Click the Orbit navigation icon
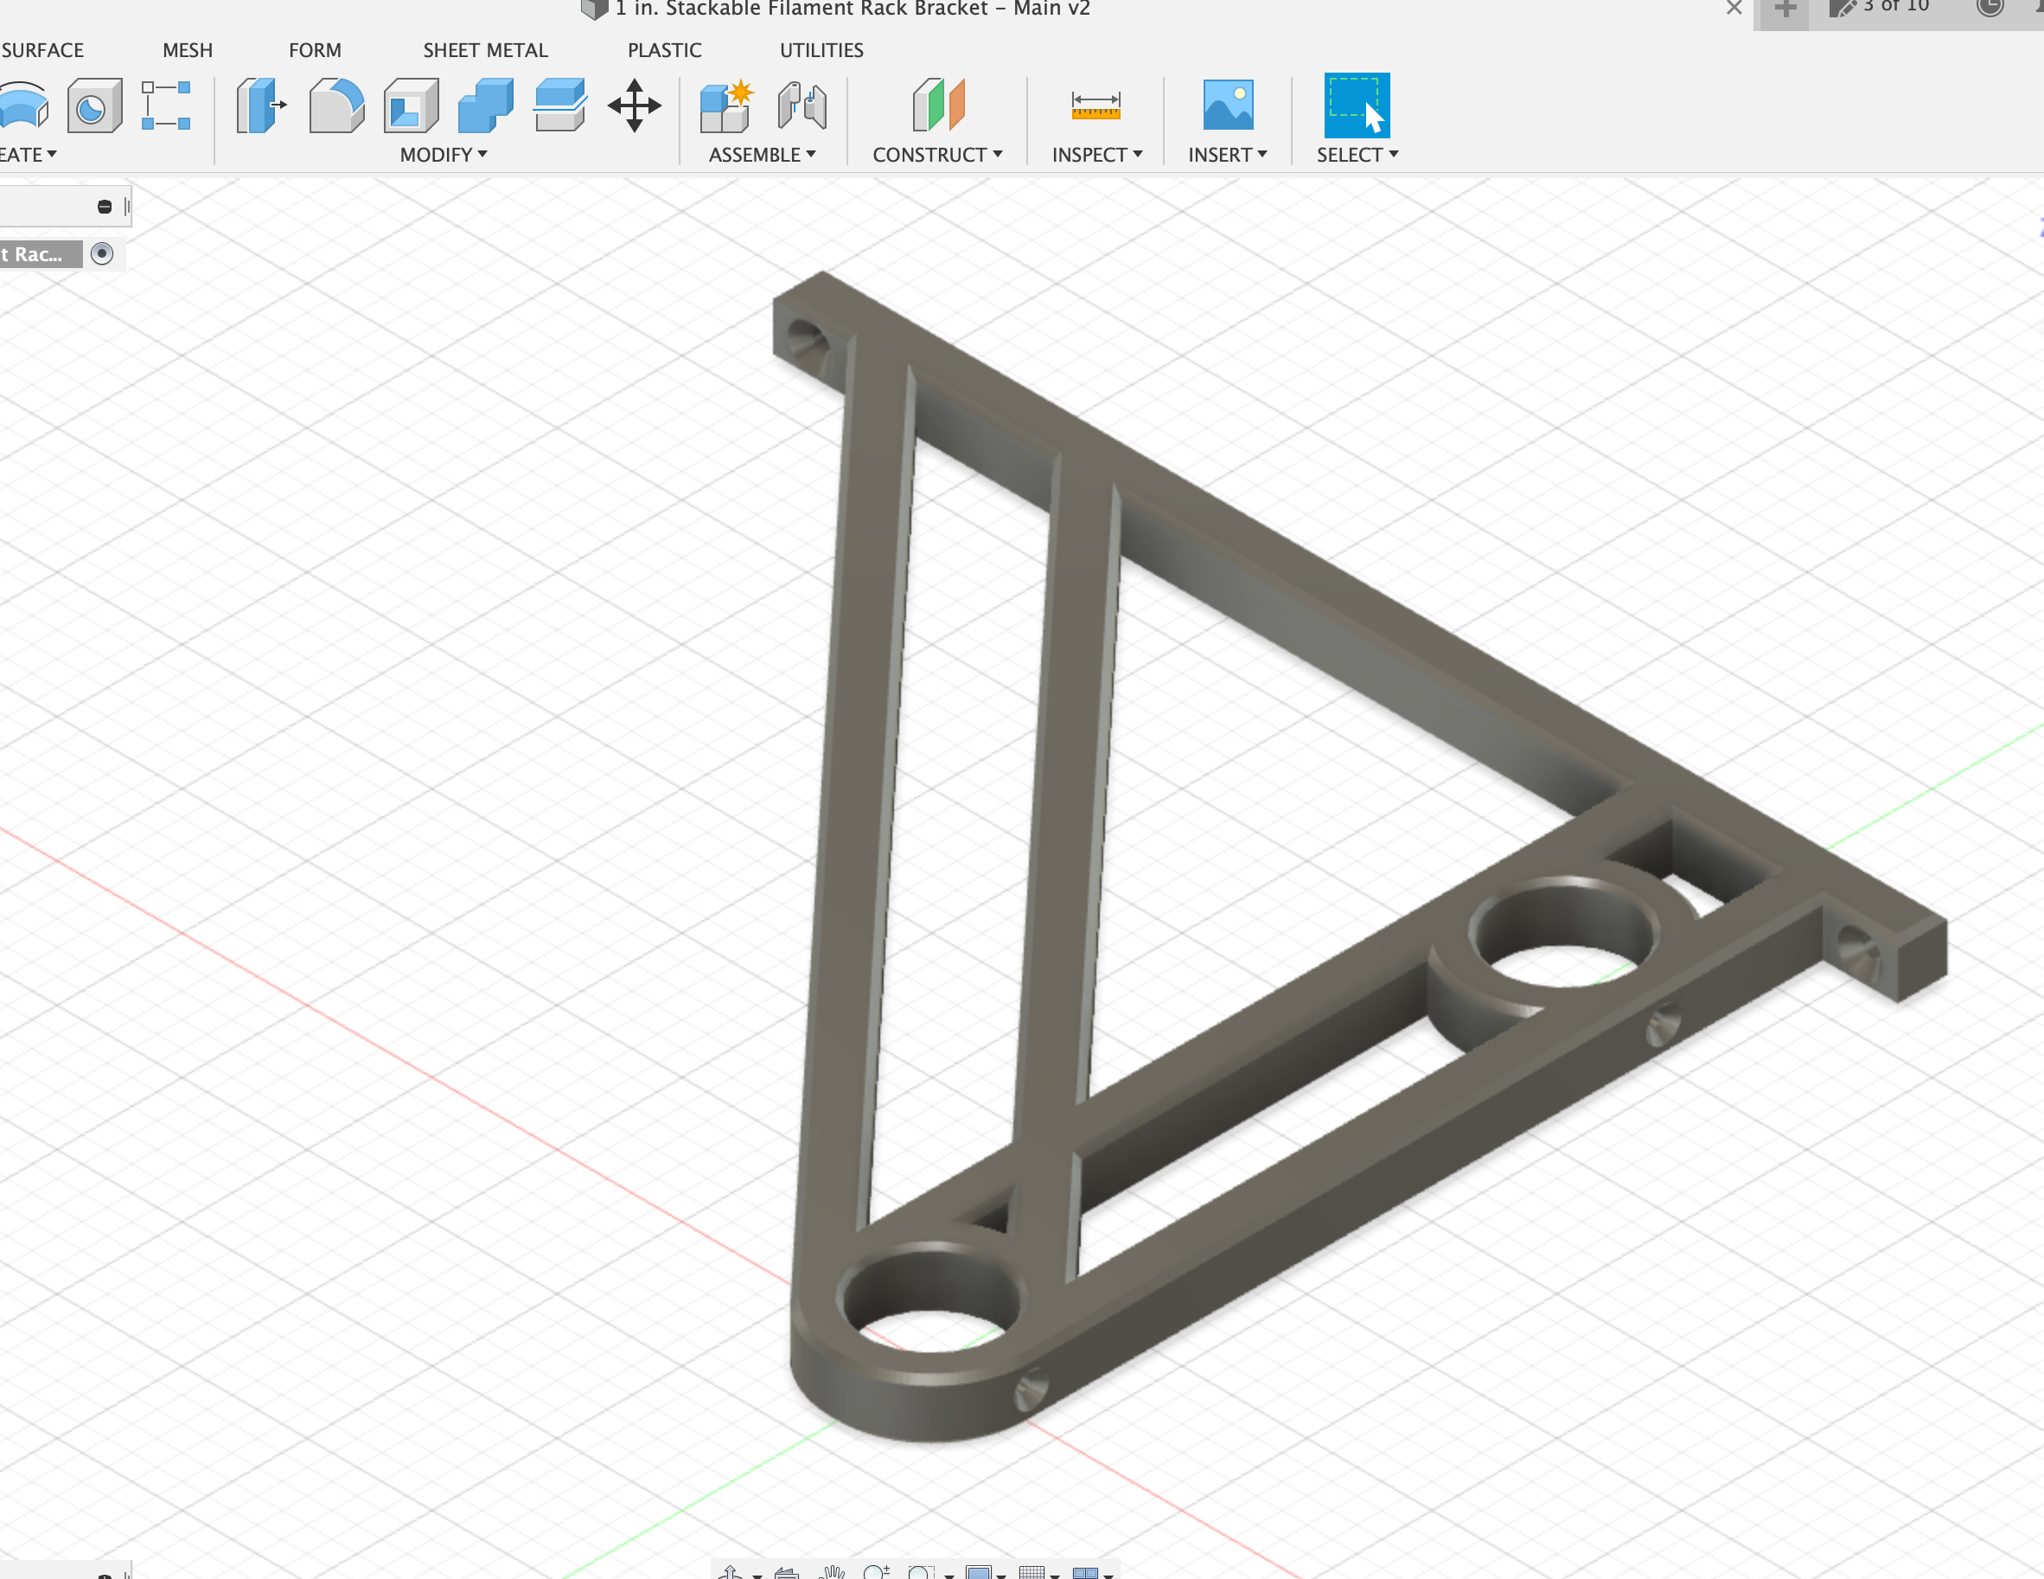 (x=731, y=1571)
